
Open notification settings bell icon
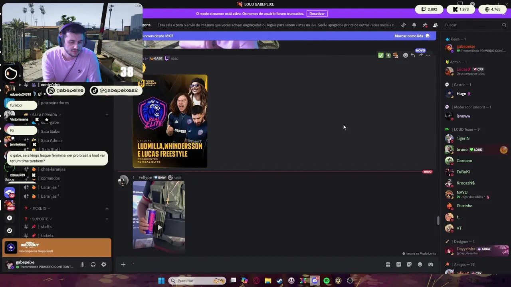coord(414,25)
